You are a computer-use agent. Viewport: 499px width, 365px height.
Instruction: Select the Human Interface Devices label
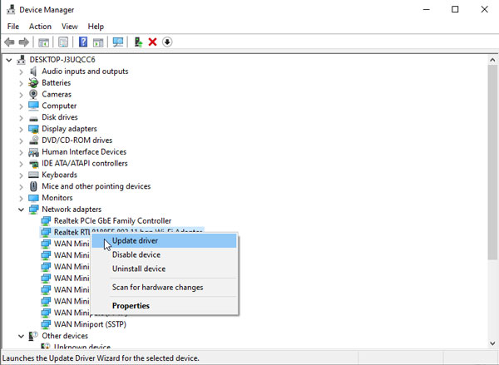click(x=84, y=152)
